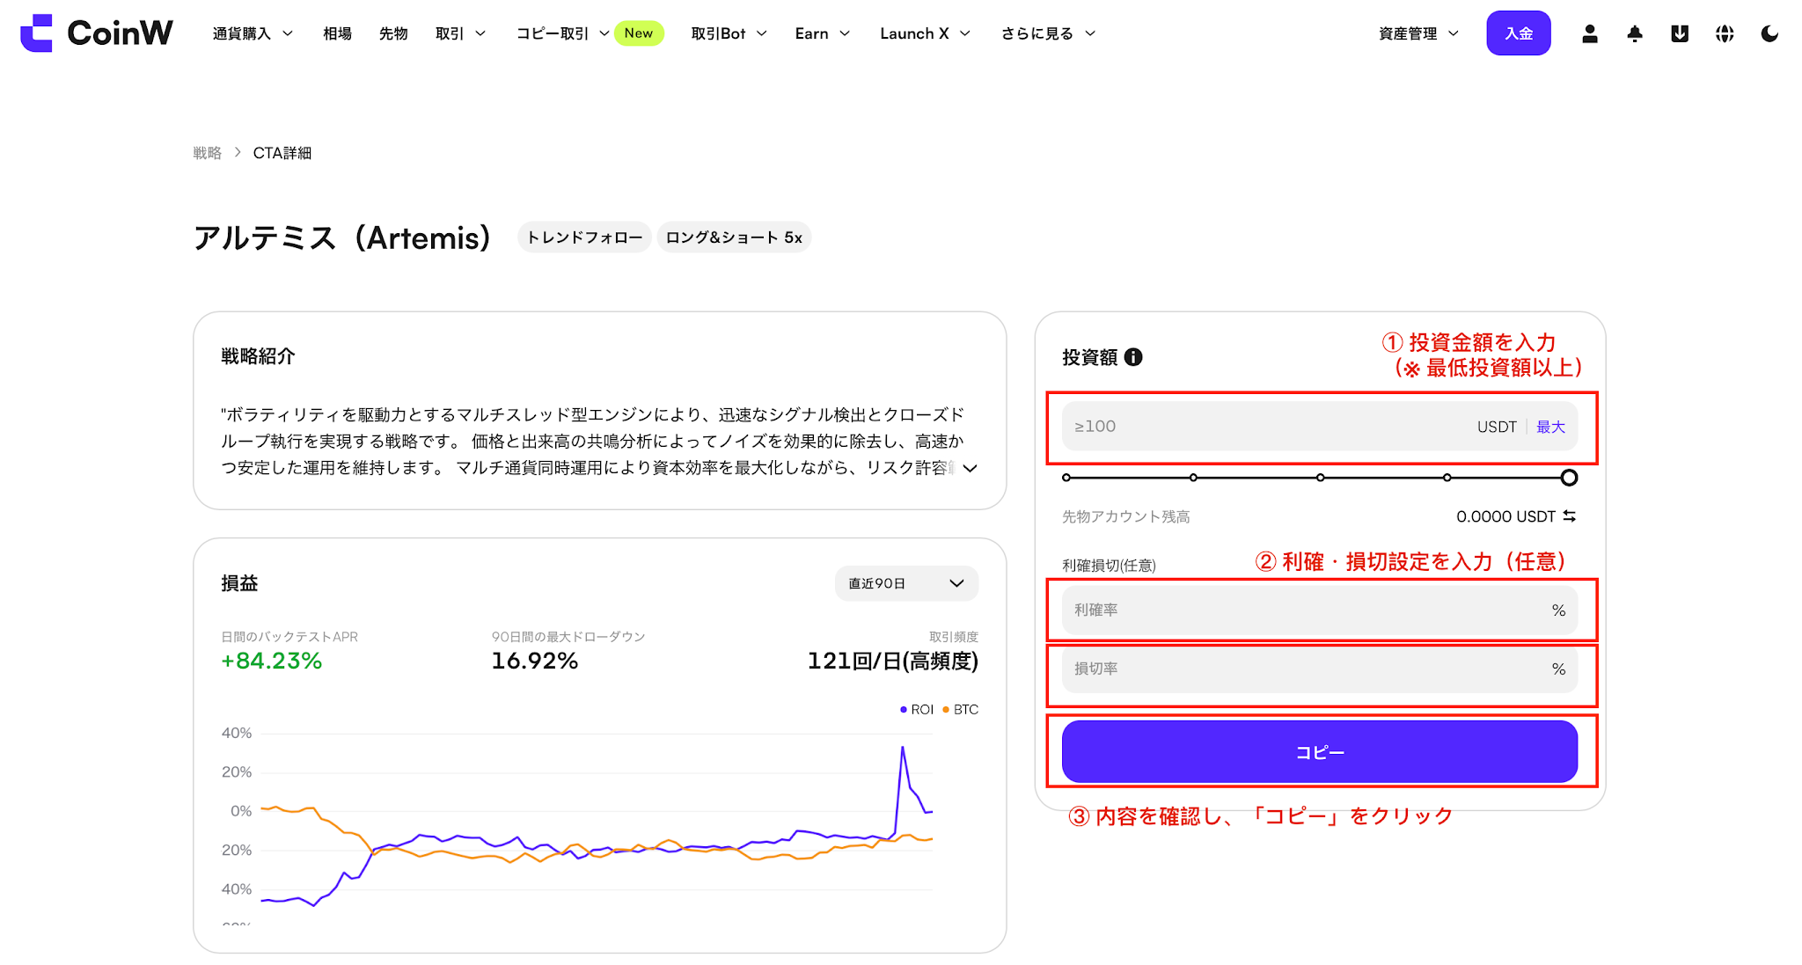Click the app download icon
Viewport: 1802px width, 965px height.
point(1680,33)
